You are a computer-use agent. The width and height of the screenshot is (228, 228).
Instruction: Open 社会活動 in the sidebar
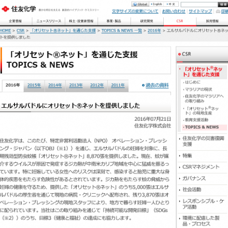pyautogui.click(x=192, y=190)
